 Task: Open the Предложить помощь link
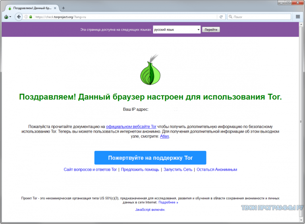point(140,170)
